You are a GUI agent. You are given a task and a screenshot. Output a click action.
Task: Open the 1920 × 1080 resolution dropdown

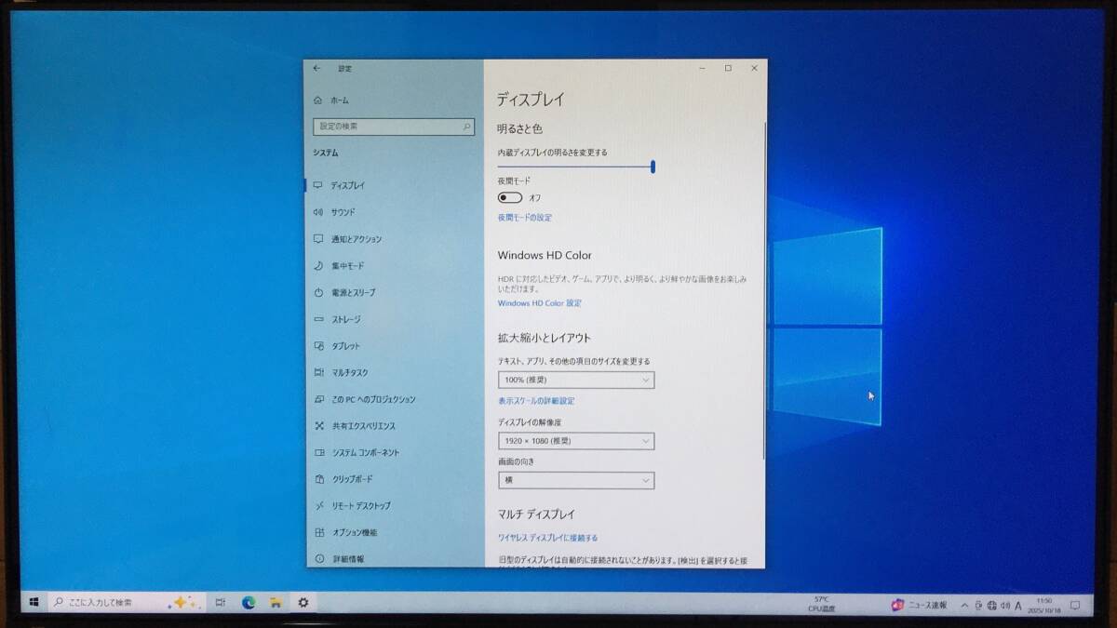[x=576, y=441]
